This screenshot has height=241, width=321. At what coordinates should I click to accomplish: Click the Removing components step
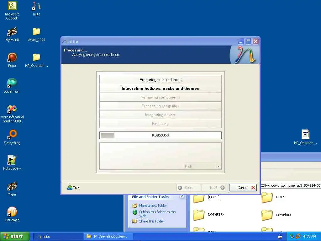pyautogui.click(x=160, y=97)
